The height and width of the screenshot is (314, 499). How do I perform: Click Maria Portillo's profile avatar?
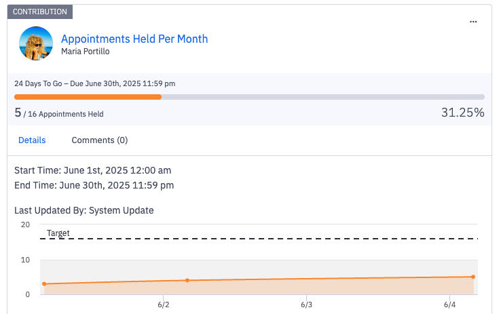37,43
